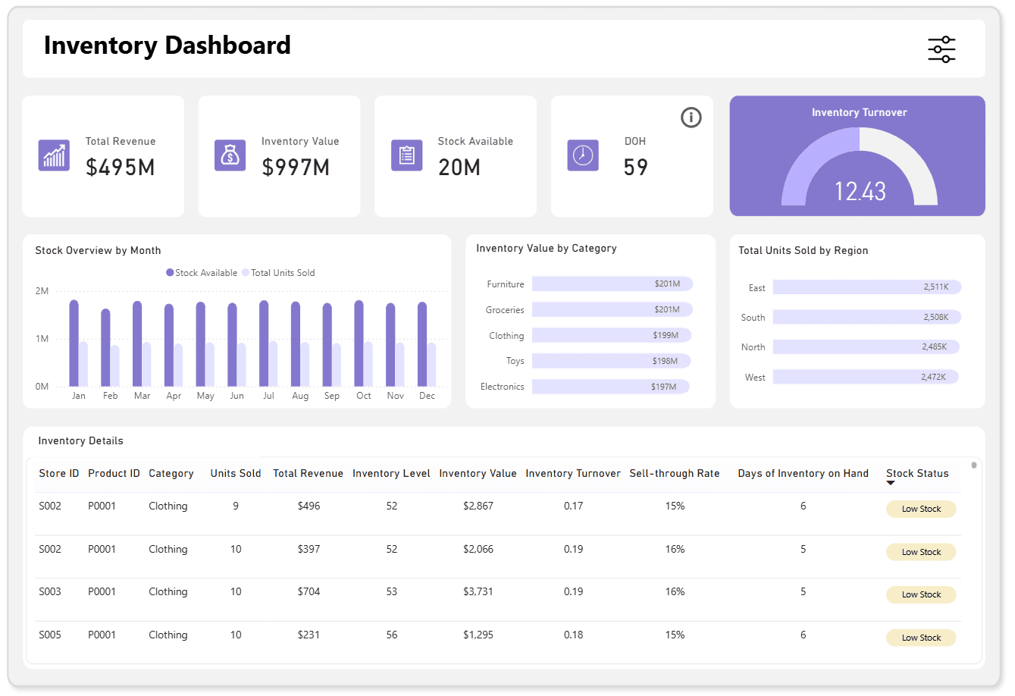Click the Stock Available clipboard icon
Screen dimensions: 1015x696
[406, 155]
